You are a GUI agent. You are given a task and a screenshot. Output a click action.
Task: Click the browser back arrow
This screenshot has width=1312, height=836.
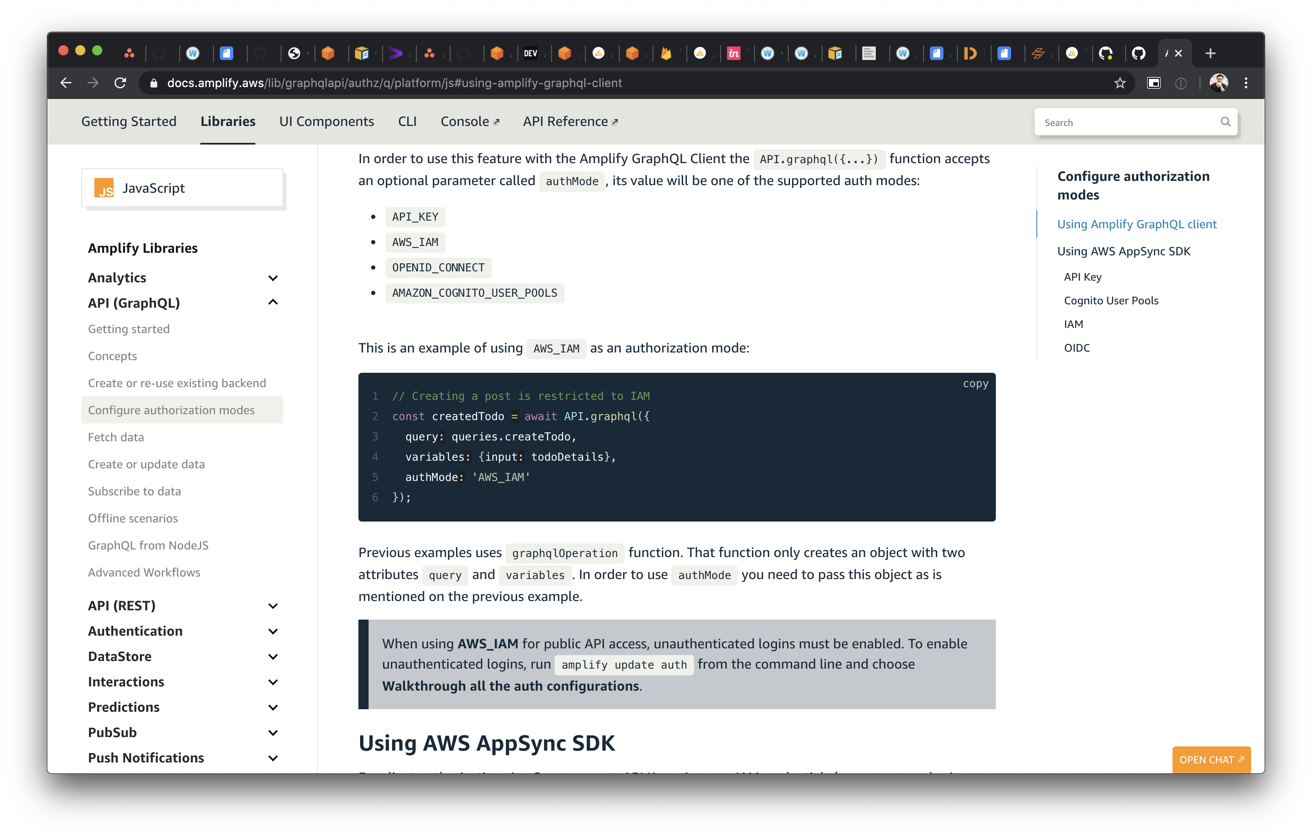click(x=66, y=83)
